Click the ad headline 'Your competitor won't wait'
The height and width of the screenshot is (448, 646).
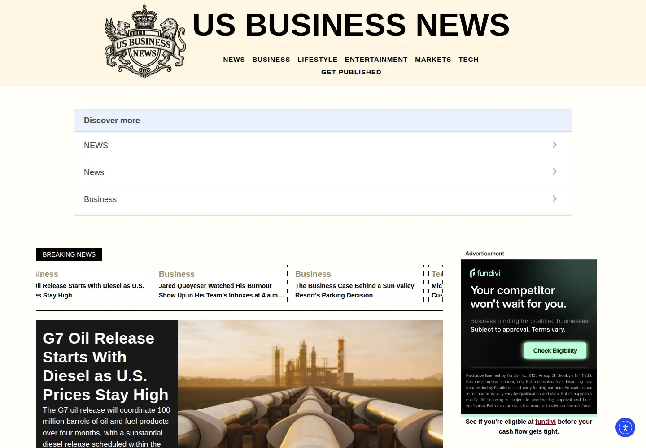518,297
